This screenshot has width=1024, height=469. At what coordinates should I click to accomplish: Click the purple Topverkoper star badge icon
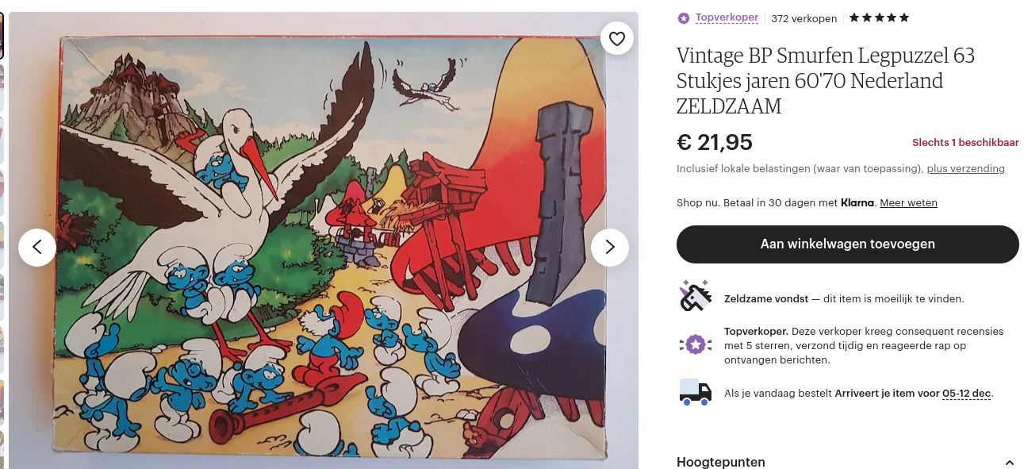tap(684, 18)
